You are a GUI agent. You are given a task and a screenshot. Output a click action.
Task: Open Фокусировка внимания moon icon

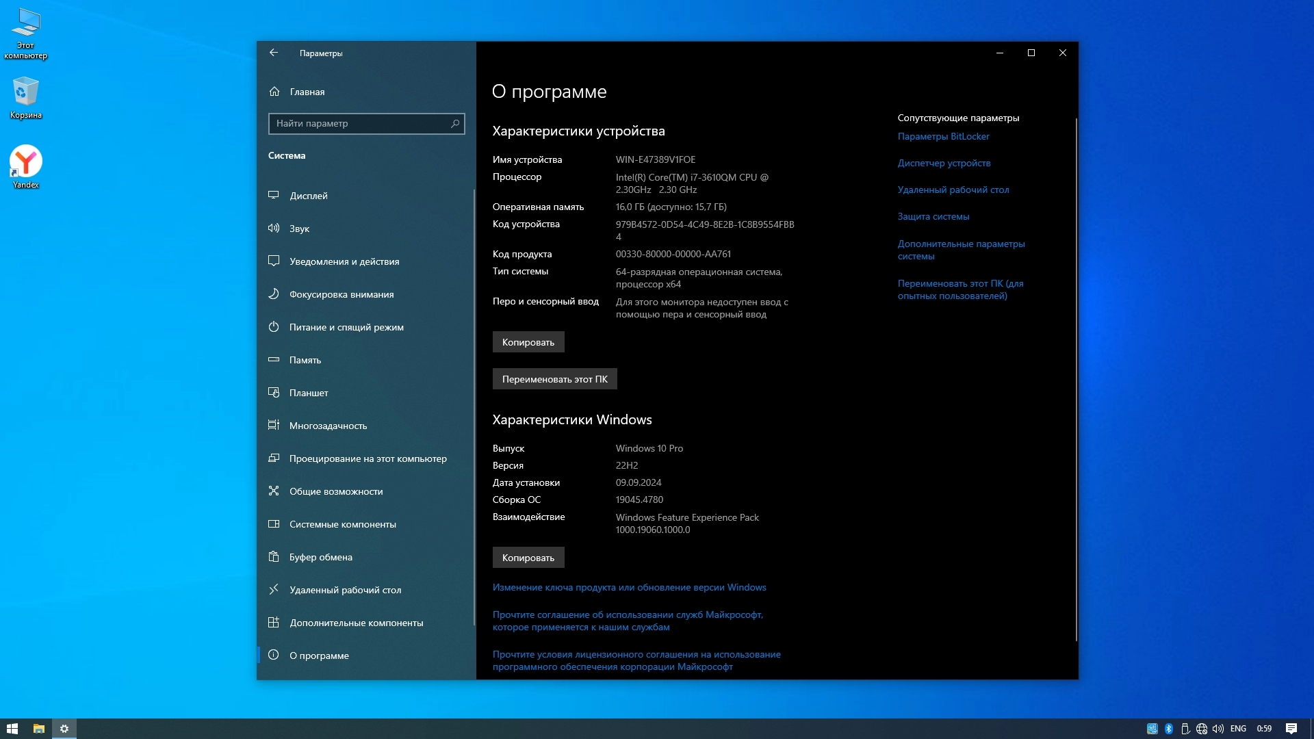pos(274,294)
